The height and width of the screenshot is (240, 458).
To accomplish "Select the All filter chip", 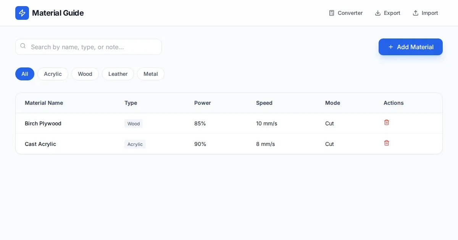I will pyautogui.click(x=25, y=74).
